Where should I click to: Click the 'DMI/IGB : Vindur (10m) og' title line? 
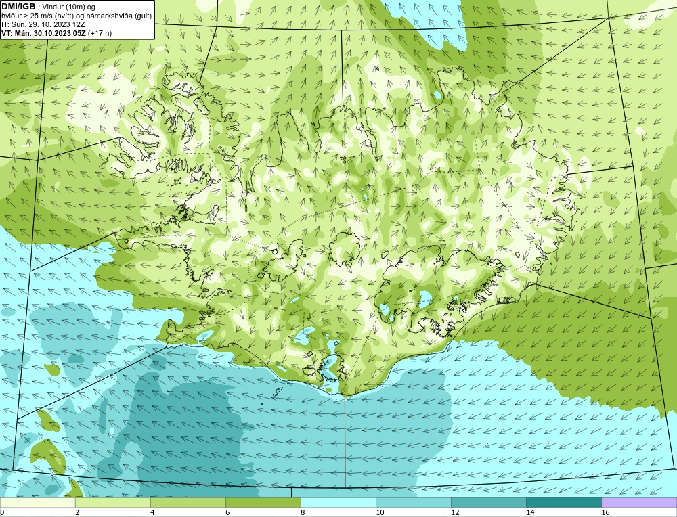49,7
